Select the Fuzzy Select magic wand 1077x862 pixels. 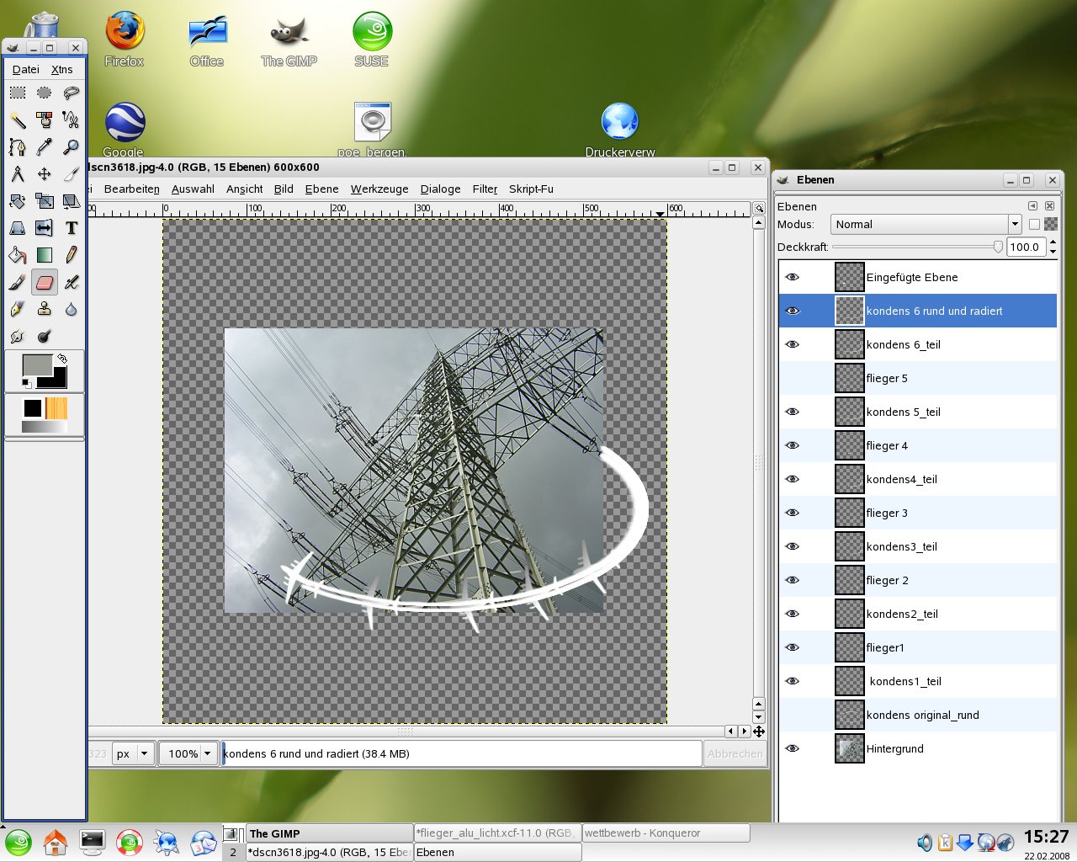coord(18,120)
